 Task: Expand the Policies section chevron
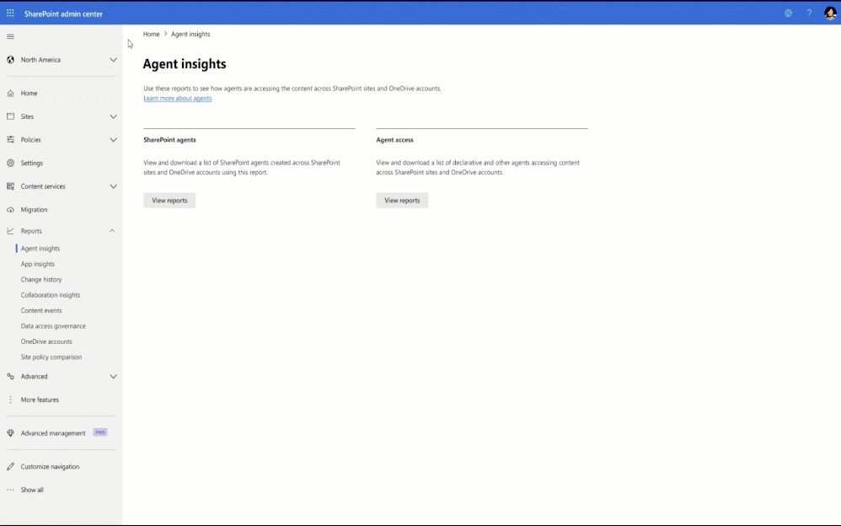(113, 140)
